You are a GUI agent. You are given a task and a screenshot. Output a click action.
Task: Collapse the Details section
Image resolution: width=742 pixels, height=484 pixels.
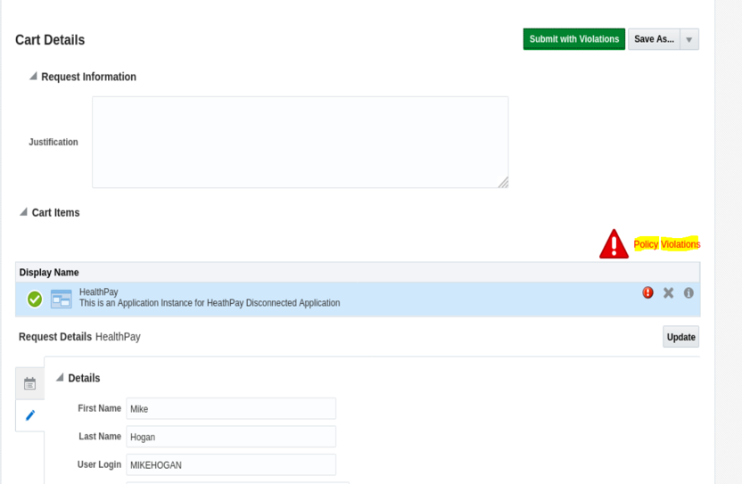pyautogui.click(x=60, y=378)
